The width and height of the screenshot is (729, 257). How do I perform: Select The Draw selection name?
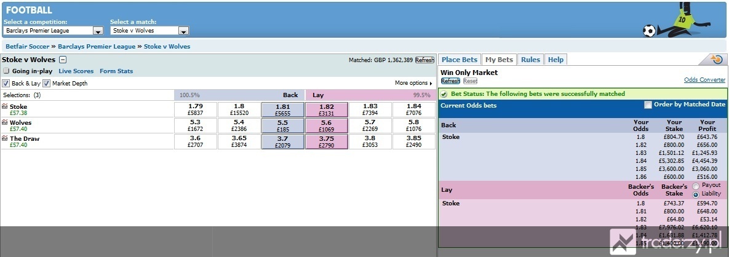pyautogui.click(x=25, y=138)
